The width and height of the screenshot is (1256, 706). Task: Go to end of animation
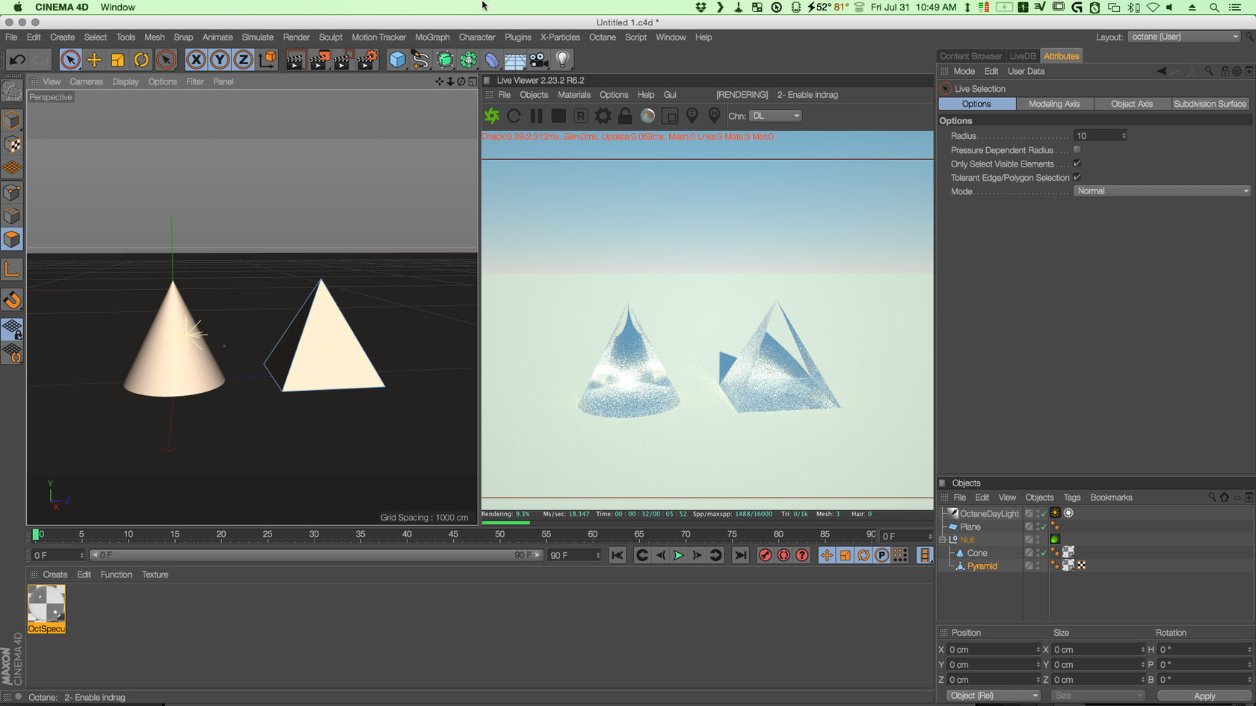point(740,555)
